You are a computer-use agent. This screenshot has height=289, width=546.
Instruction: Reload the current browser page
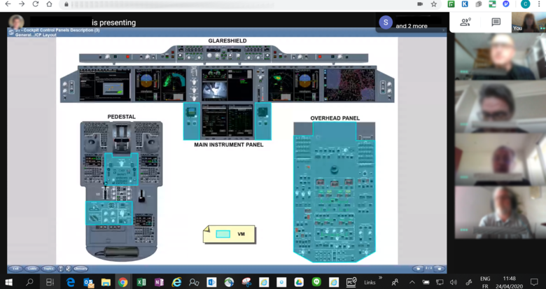(36, 4)
